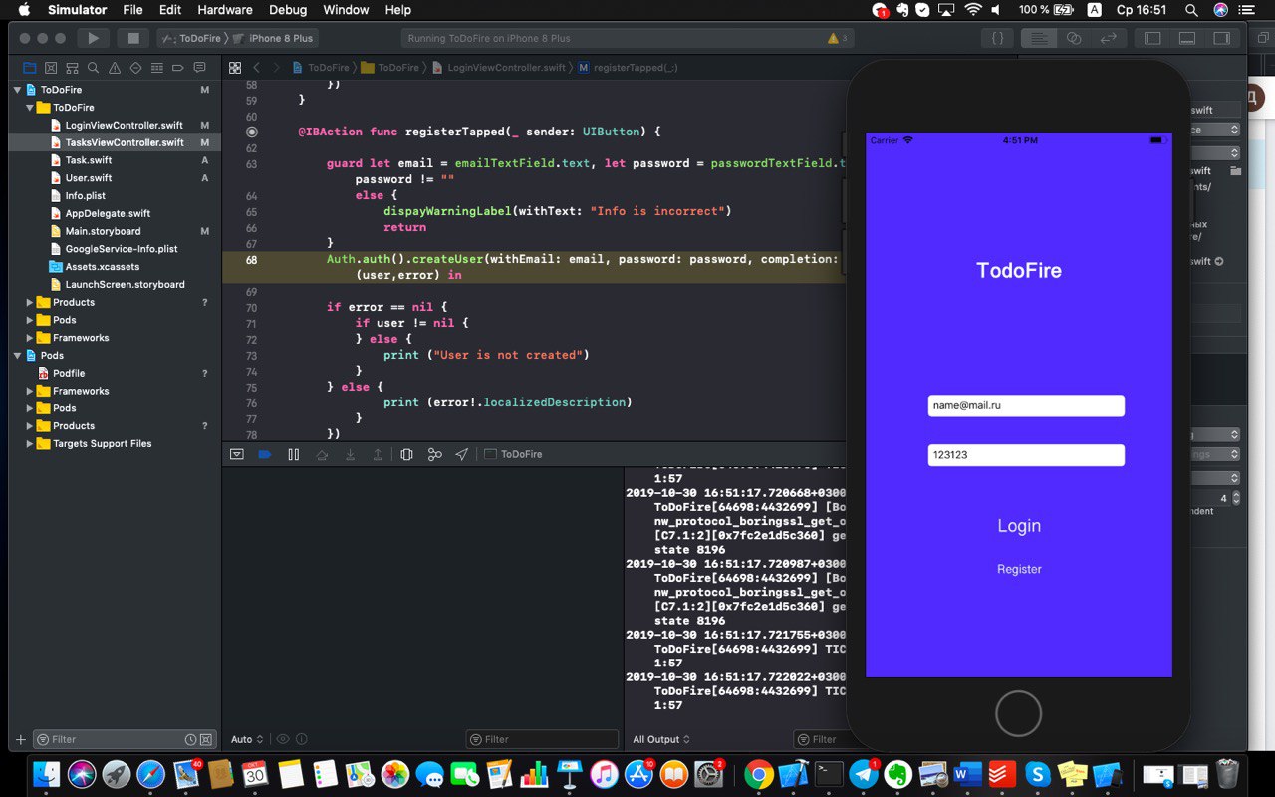
Task: Switch to the Assistant editor
Action: 1074,38
